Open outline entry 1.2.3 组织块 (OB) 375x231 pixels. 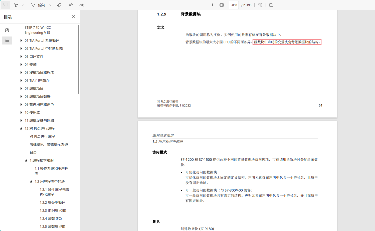coord(53,210)
